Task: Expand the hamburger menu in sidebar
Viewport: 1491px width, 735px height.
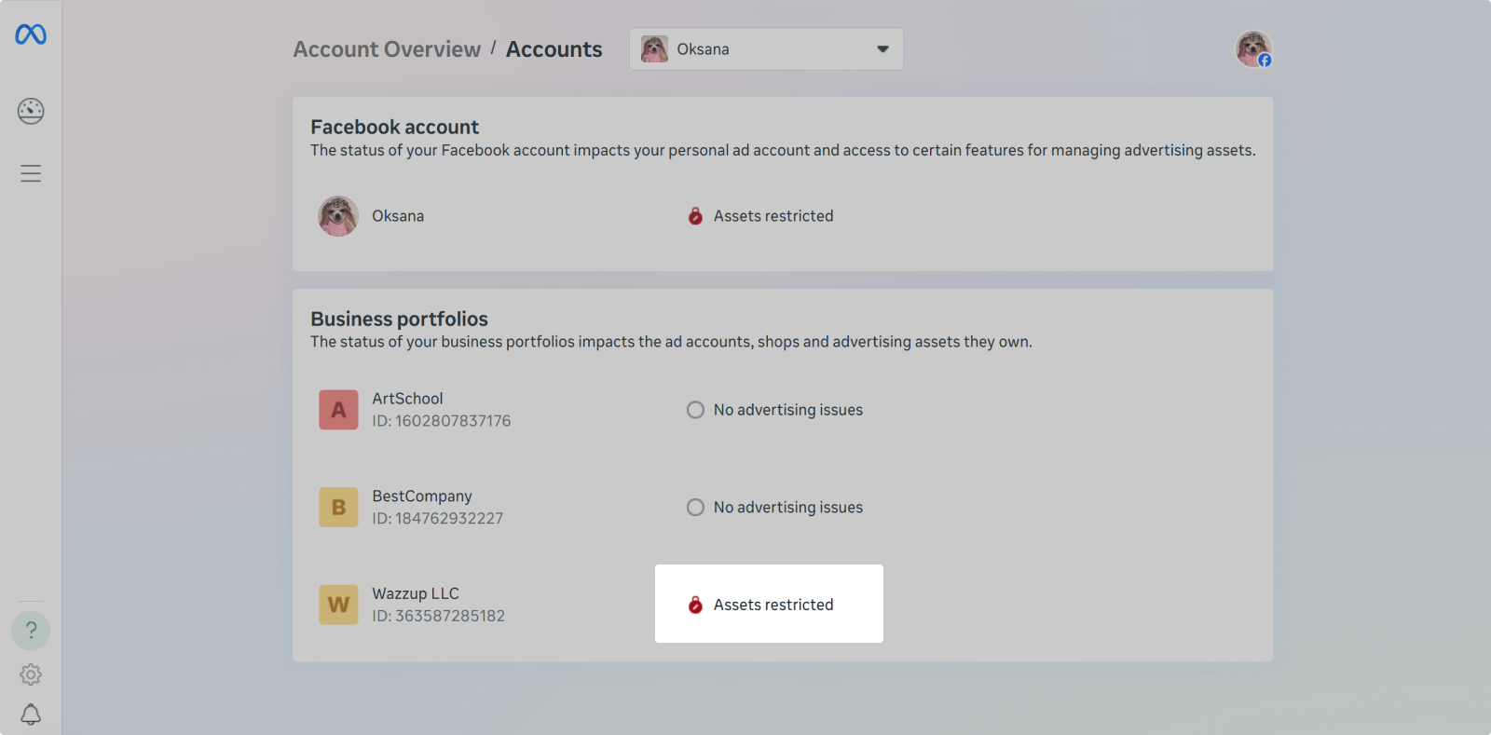Action: point(31,173)
